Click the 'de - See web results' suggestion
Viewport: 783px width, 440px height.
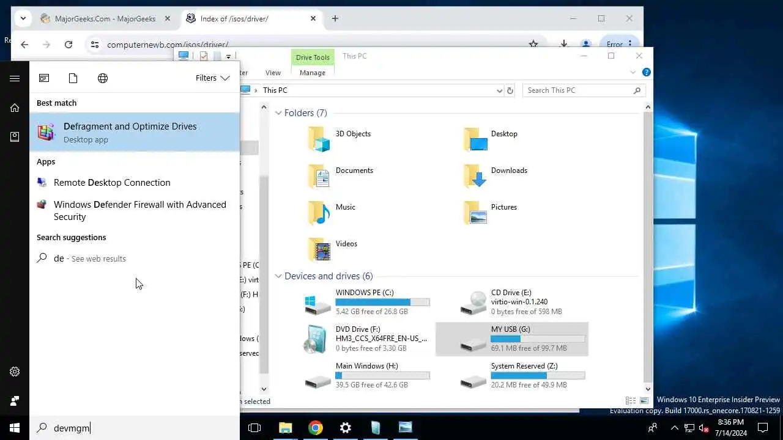pos(135,258)
